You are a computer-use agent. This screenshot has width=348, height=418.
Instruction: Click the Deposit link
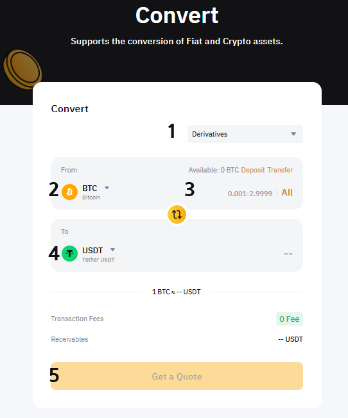[253, 170]
